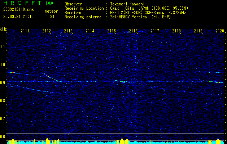Click the 0.9 kHz frequency label
The image size is (227, 144).
point(3,83)
